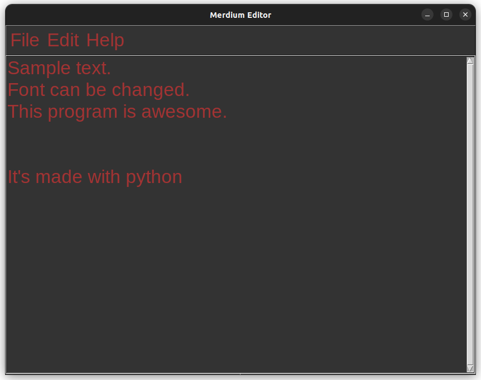Minimize the Merdium Editor window
The image size is (481, 380).
427,15
